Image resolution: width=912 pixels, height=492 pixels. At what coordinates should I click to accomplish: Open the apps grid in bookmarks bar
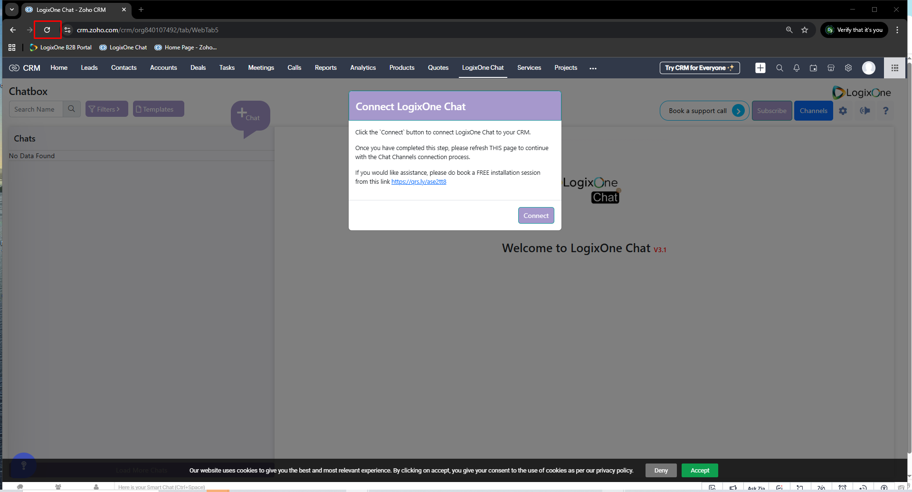click(x=12, y=47)
